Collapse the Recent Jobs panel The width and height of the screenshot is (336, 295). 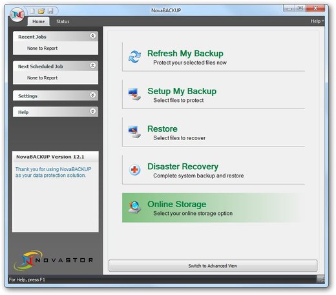(92, 36)
